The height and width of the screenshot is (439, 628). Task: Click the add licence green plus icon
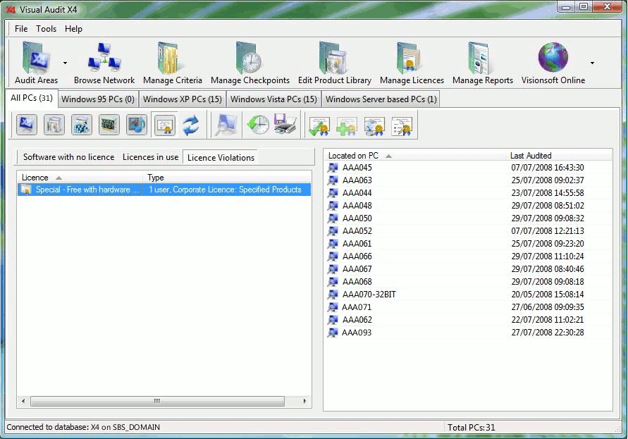347,126
